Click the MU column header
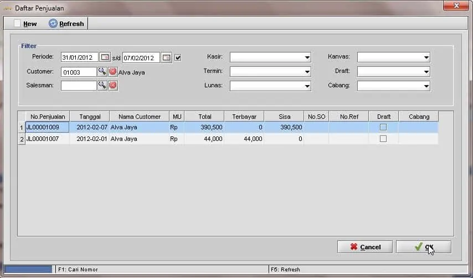Image resolution: width=473 pixels, height=278 pixels. pyautogui.click(x=177, y=117)
